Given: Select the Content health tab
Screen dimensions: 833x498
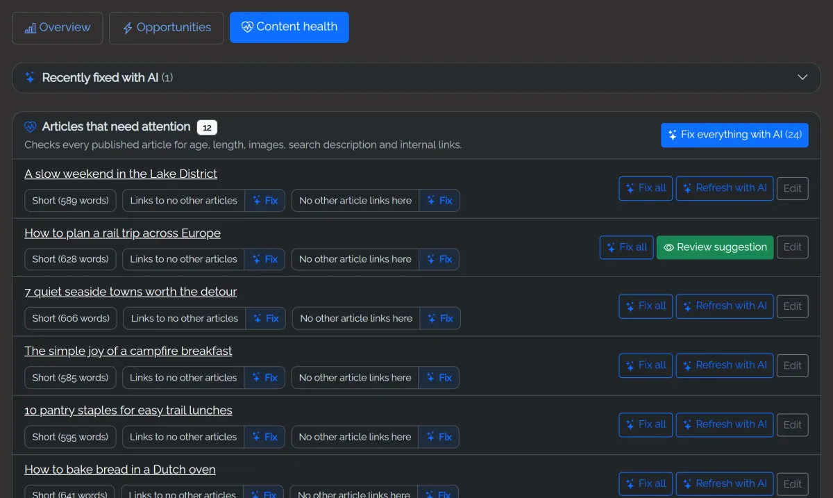Looking at the screenshot, I should [289, 28].
